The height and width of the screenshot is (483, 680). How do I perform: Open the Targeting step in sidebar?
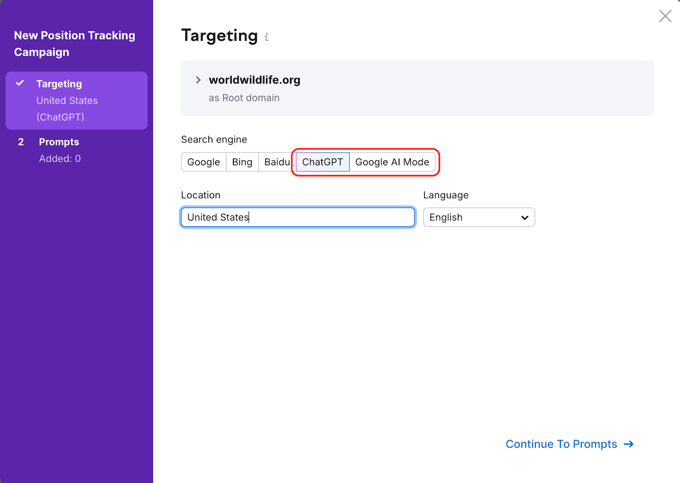coord(59,84)
